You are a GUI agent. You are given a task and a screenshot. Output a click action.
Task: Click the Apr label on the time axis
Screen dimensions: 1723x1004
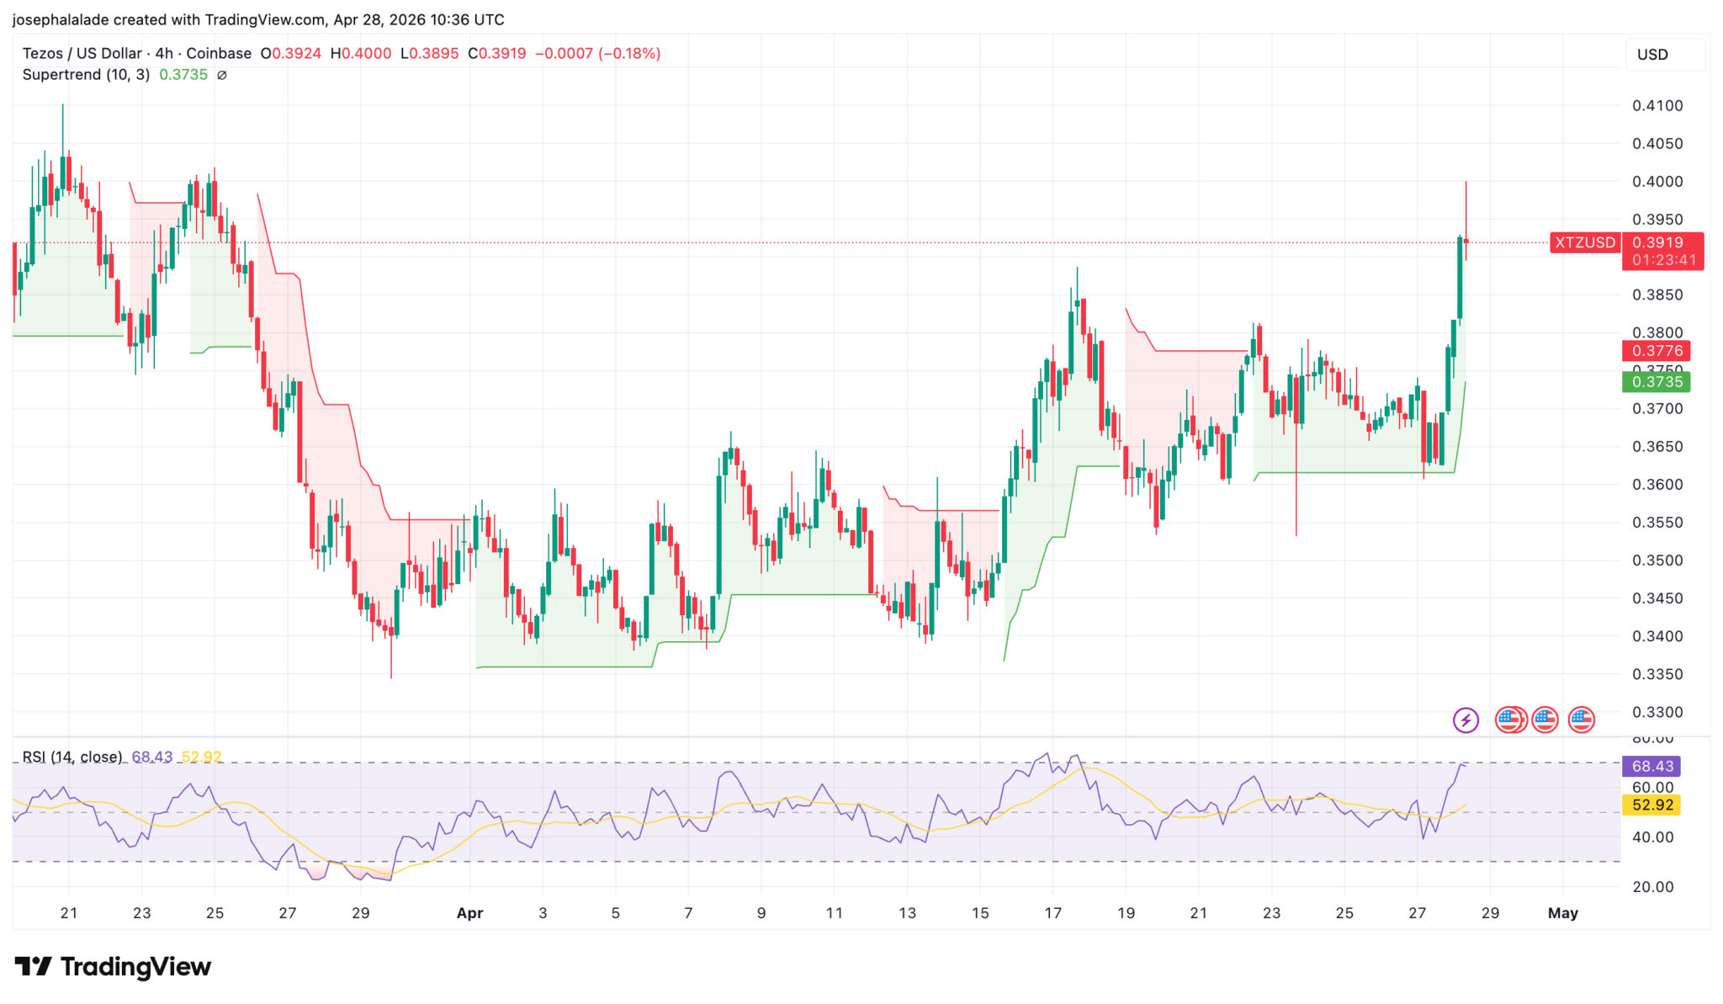click(469, 912)
